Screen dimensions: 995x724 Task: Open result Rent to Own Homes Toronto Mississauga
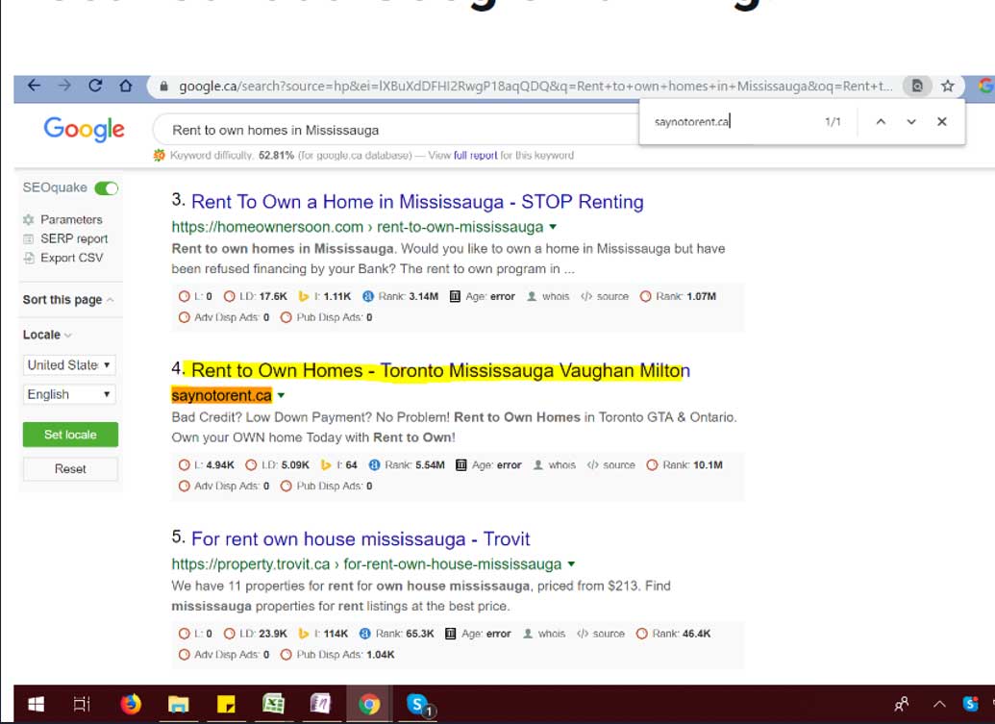(x=441, y=370)
